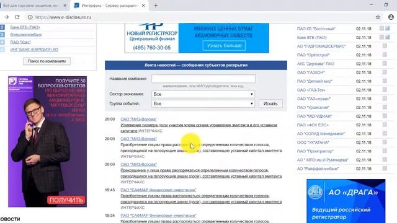Open ПАО «ФСК ЕЭС» link
This screenshot has width=397, height=223.
313,125
